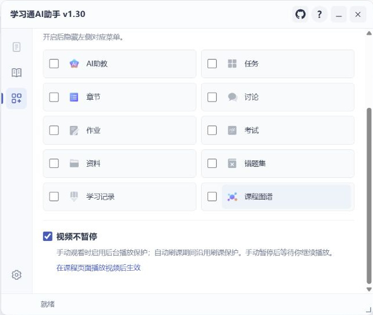Click the vertical scrollbar thumb
The width and height of the screenshot is (373, 315).
[369, 196]
